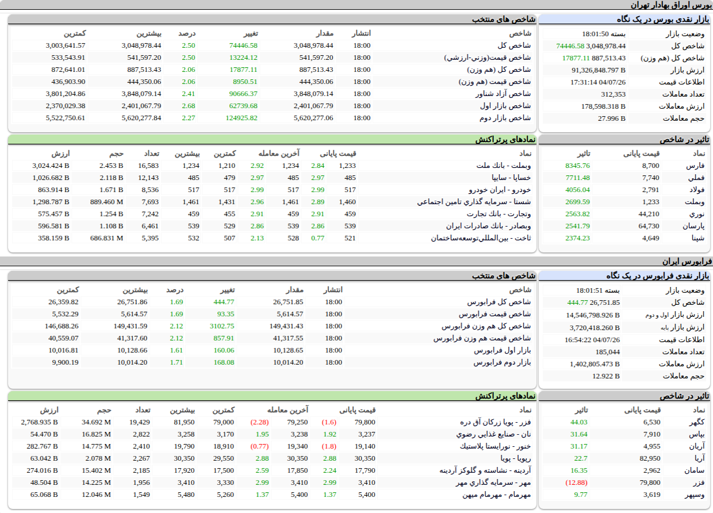Click the بورس اوراق بهادار تهران section header
Screen dimensions: 713x513
pos(671,5)
